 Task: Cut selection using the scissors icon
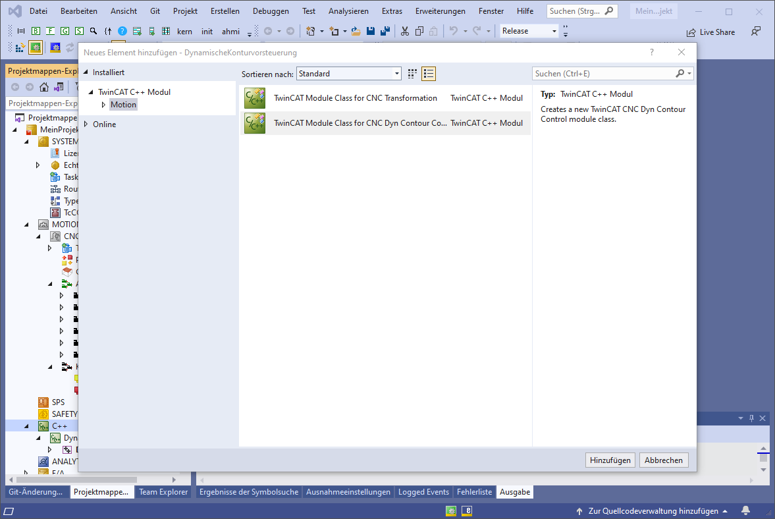(405, 31)
